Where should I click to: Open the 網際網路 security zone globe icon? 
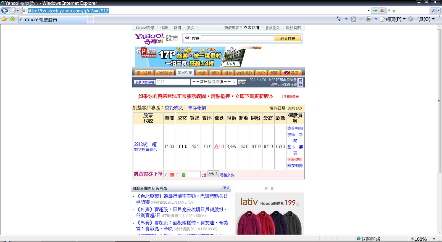point(359,238)
